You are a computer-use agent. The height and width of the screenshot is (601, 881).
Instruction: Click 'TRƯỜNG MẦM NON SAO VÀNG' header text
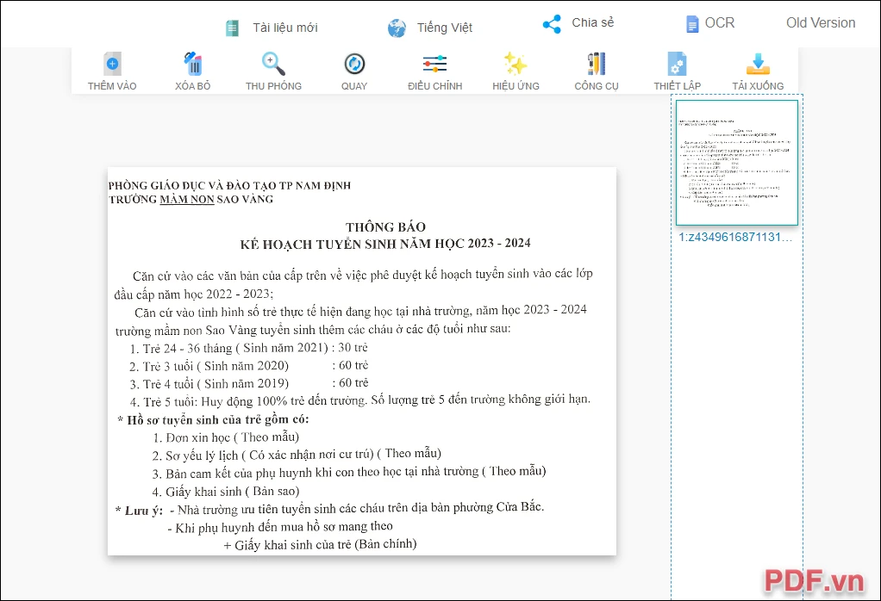[191, 199]
